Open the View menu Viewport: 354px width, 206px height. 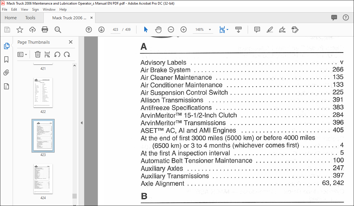pyautogui.click(x=24, y=9)
